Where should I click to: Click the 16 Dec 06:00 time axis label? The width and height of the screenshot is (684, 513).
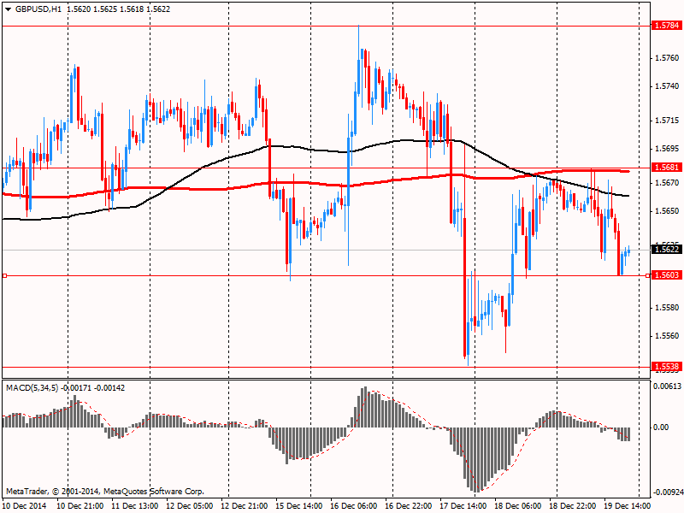(354, 505)
